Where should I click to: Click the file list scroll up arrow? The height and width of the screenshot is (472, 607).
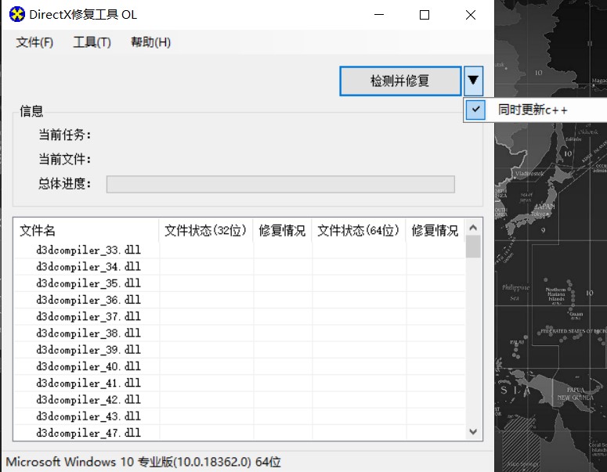click(x=473, y=228)
